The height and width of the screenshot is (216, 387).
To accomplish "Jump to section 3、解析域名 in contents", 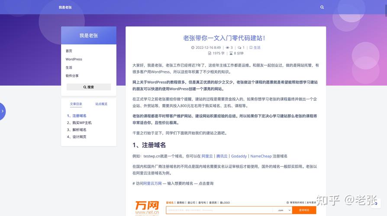I will tap(77, 130).
